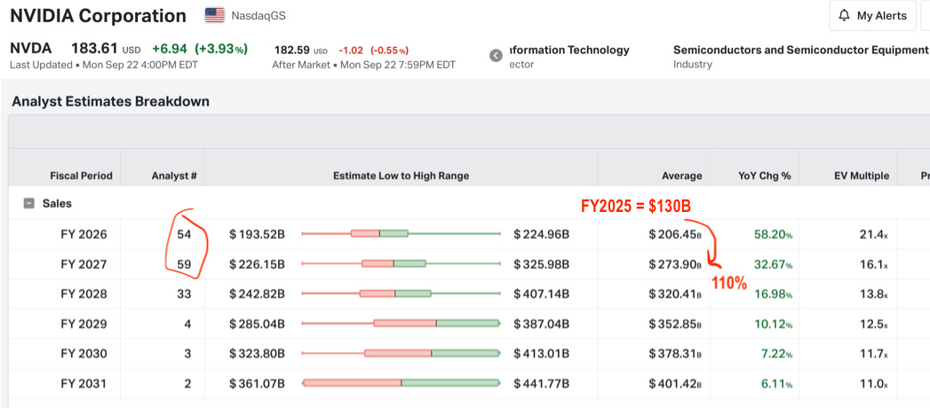This screenshot has height=408, width=930.
Task: Click the Estimate Low to High Range header
Action: (401, 176)
